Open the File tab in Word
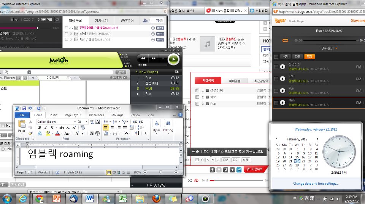Screen dimensions: 365x204 (x=22, y=115)
